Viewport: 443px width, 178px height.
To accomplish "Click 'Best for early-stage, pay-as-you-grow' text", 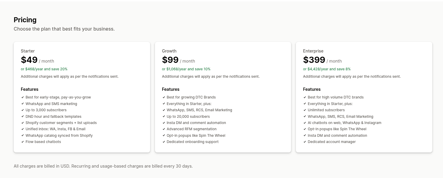I will pos(58,97).
